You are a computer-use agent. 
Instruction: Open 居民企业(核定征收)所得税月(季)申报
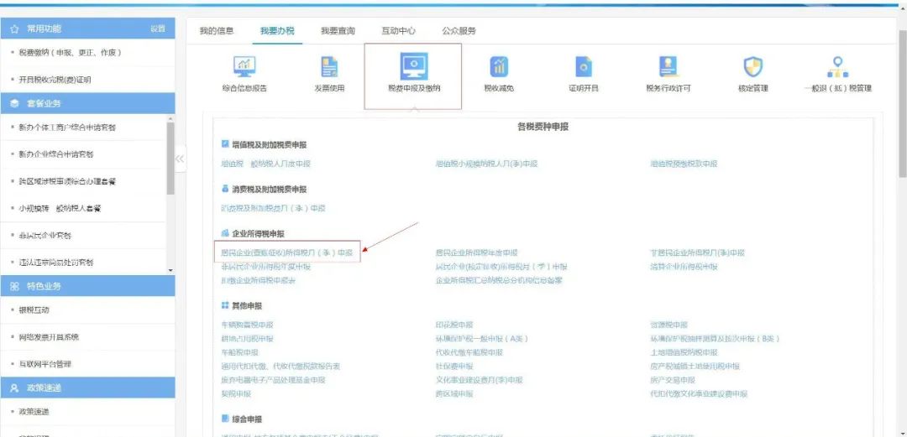tap(501, 267)
